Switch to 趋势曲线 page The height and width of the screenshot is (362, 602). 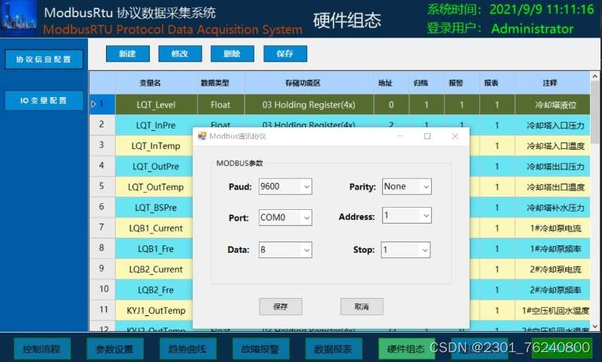[x=187, y=349]
